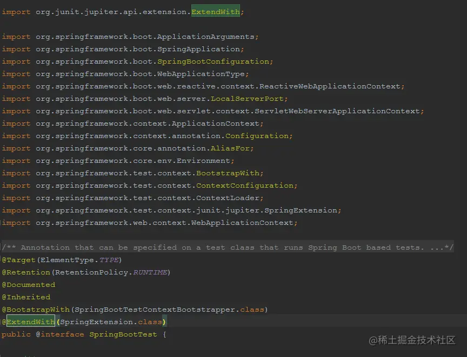The width and height of the screenshot is (467, 357).
Task: Click SpringApplication in the import line
Action: (199, 49)
